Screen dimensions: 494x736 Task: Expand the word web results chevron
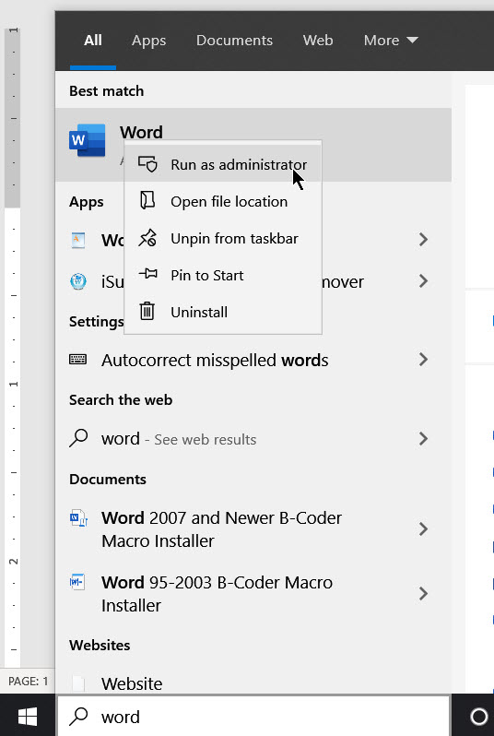click(424, 438)
